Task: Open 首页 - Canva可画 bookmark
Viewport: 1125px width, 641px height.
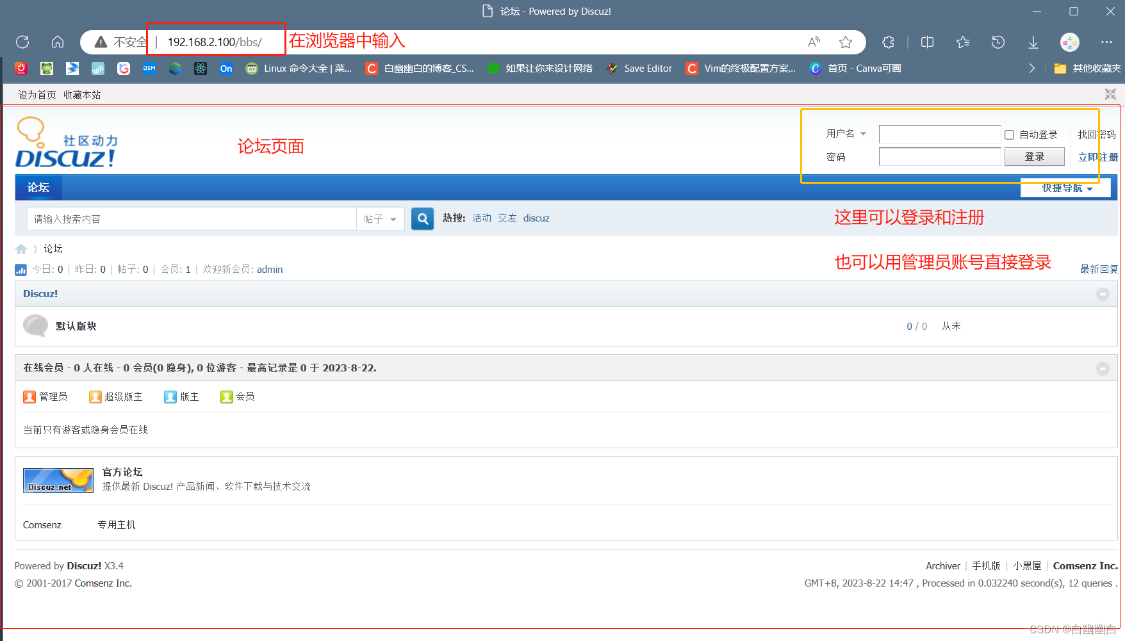Action: (855, 69)
